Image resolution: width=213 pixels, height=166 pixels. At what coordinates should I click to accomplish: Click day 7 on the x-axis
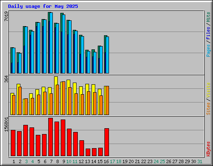pyautogui.click(x=51, y=161)
